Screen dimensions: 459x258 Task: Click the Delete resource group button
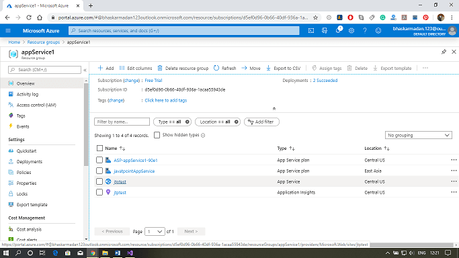(x=183, y=68)
